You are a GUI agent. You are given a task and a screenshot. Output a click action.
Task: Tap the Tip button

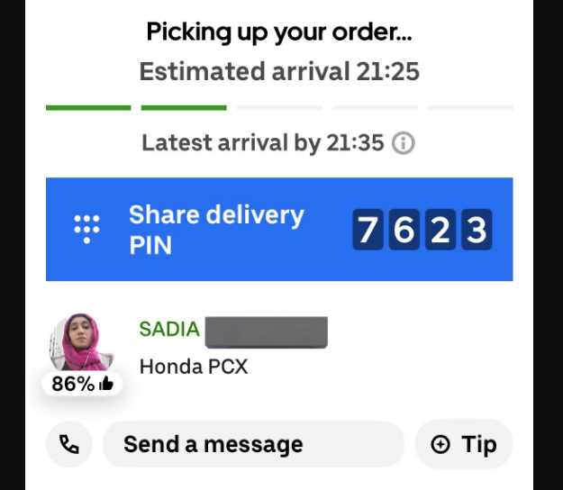[x=464, y=444]
